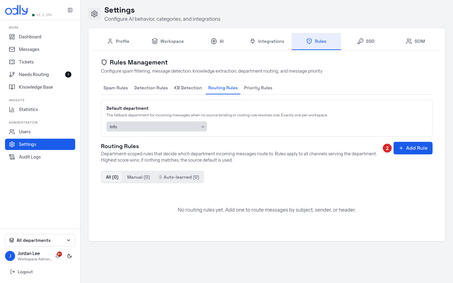Viewport: 453px width, 283px height.
Task: Open the Tickets page
Action: tap(40, 62)
